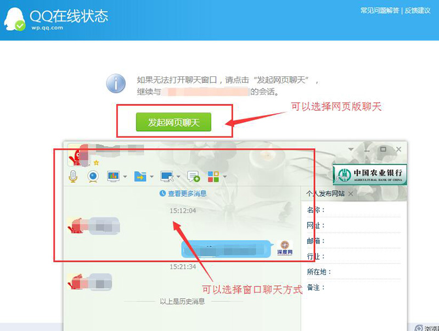Toggle the chat window pin arrow
The height and width of the screenshot is (331, 439).
click(x=351, y=149)
